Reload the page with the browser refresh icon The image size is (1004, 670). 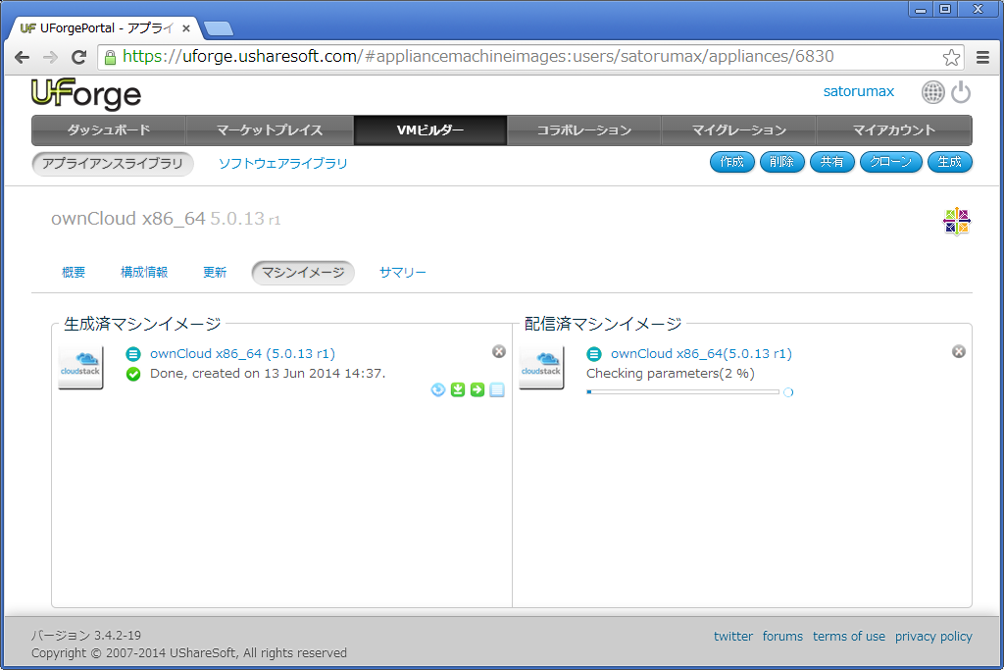[78, 58]
